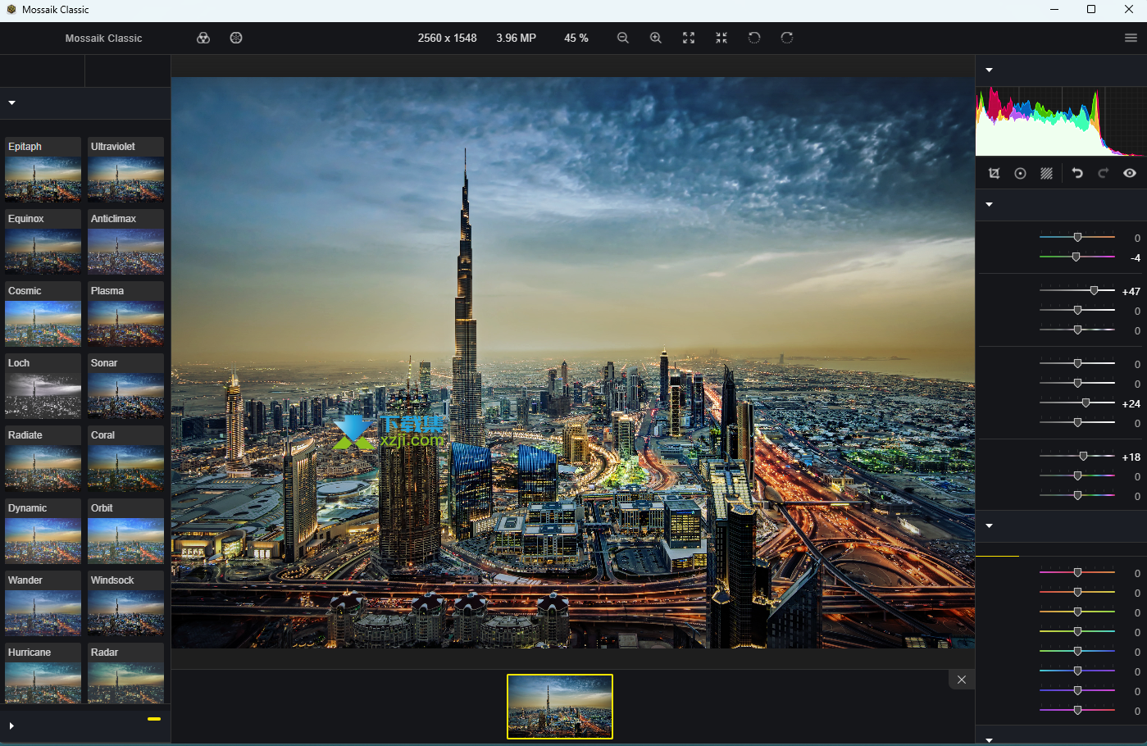This screenshot has width=1147, height=746.
Task: Click the green-magenta tint slider at -4
Action: click(x=1076, y=257)
